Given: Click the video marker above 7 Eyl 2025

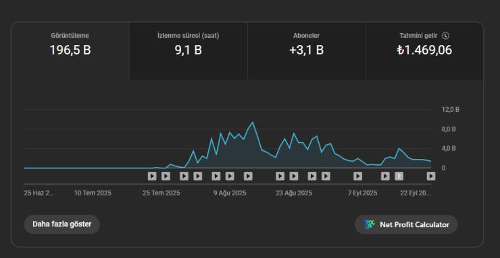Looking at the screenshot, I should point(358,176).
